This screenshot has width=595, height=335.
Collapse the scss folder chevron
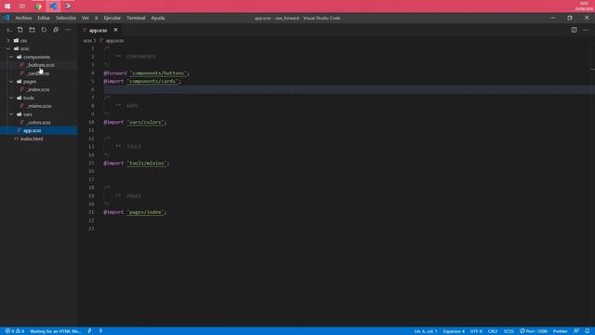pyautogui.click(x=8, y=48)
